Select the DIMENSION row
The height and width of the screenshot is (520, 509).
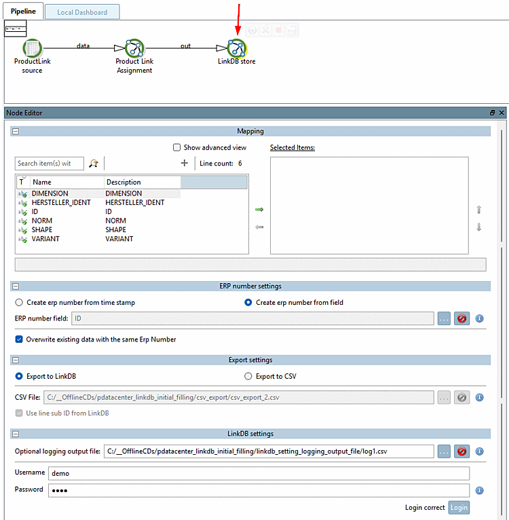pyautogui.click(x=98, y=193)
